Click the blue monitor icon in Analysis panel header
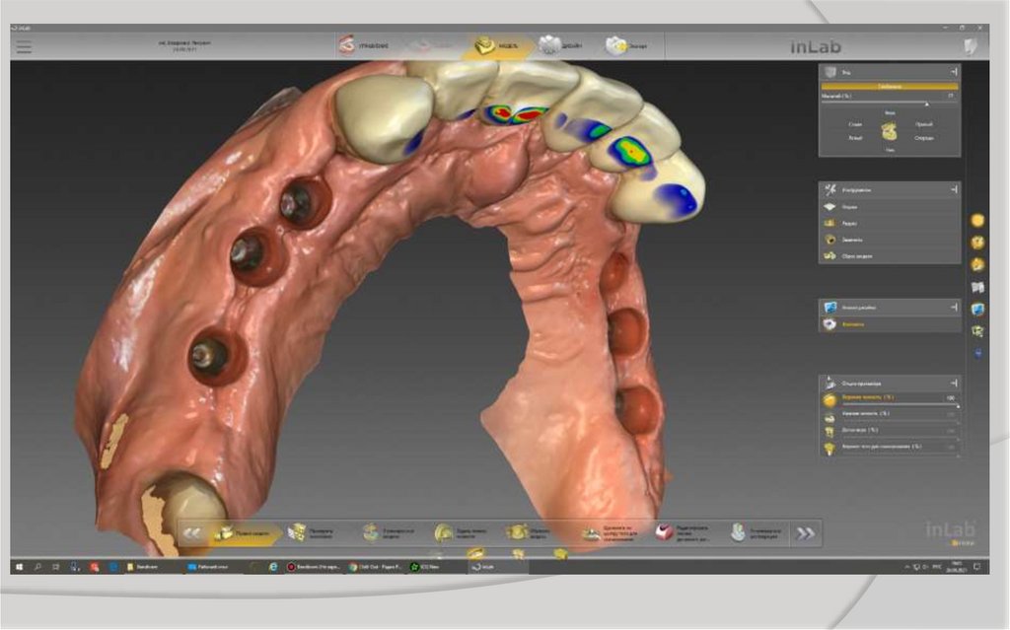Screen dimensions: 1010x630 click(x=830, y=308)
